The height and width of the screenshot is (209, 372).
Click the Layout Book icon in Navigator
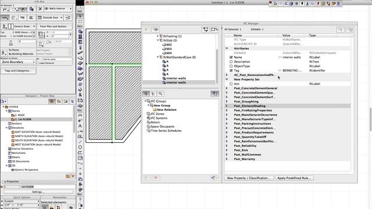(66, 102)
